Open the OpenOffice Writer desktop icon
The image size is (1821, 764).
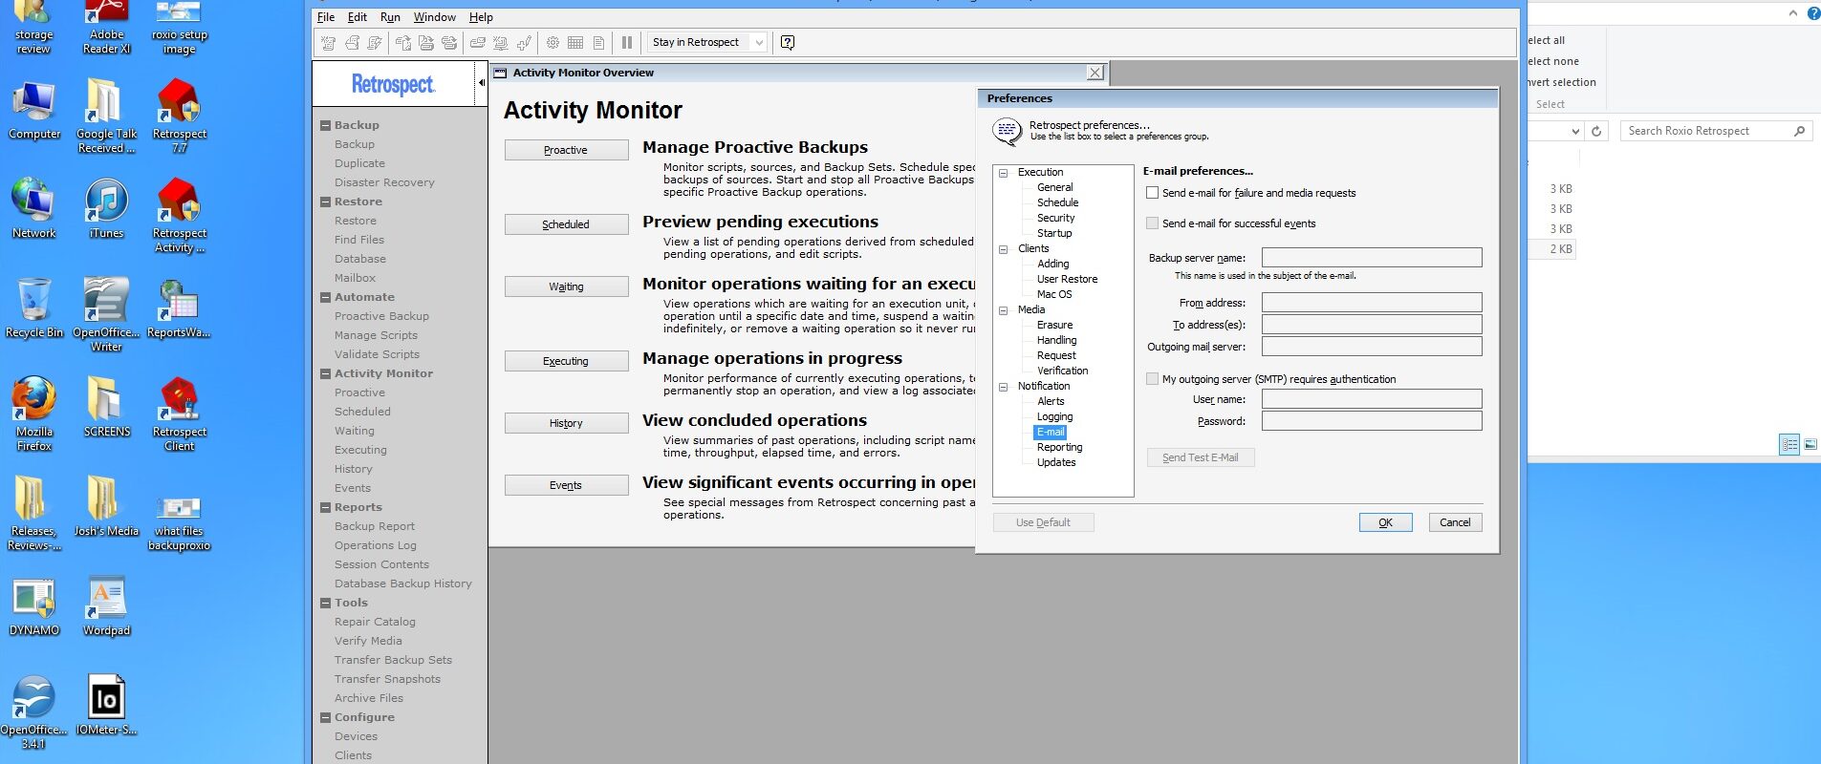pyautogui.click(x=106, y=314)
